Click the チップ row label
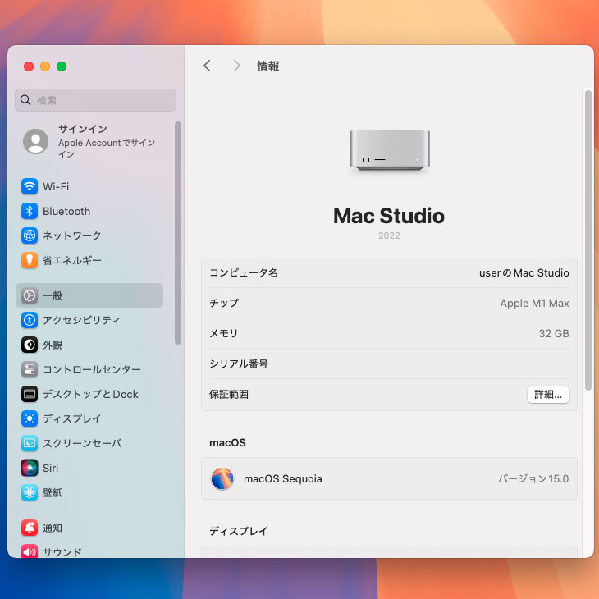 click(x=224, y=303)
